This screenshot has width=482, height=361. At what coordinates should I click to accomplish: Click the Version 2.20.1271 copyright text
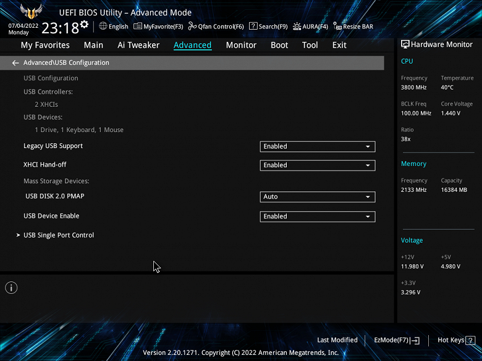(x=241, y=353)
